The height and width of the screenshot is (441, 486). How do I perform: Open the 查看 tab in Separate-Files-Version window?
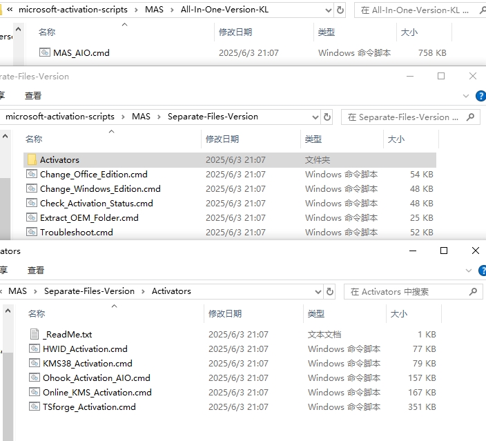[x=33, y=96]
